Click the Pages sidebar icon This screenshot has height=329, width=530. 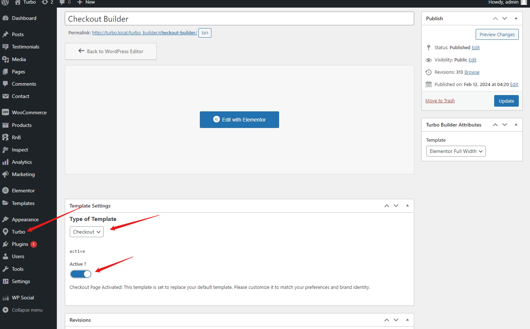click(x=5, y=72)
